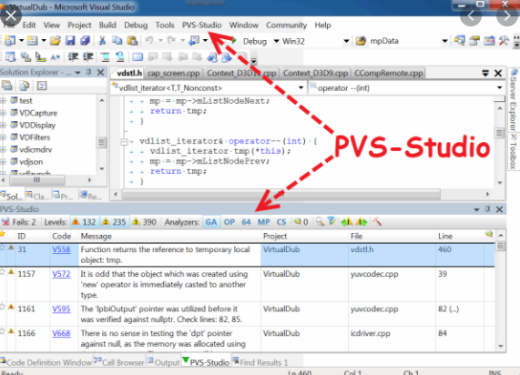Click the PVS-Studio previous message arrow icon
520x375 pixels.
click(347, 221)
